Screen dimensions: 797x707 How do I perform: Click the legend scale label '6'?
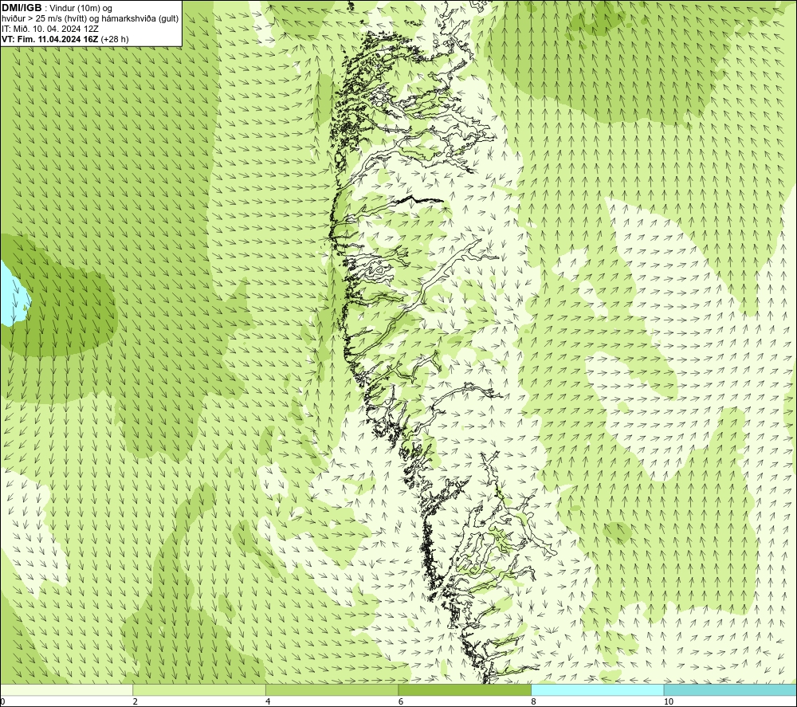point(401,701)
